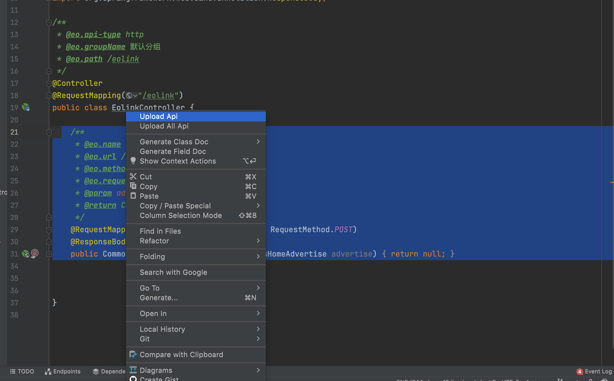Screen dimensions: 614x381
Task: Open Generate Class Doc submenu
Action: 196,142
